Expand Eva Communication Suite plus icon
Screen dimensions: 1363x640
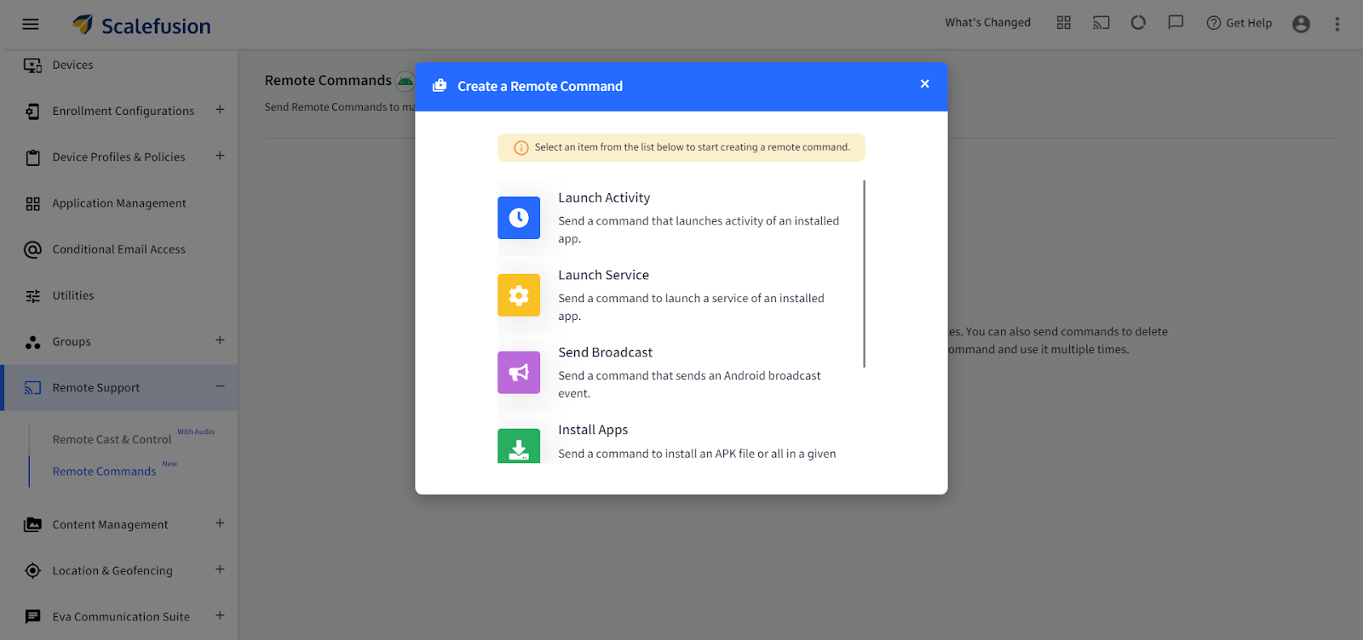pos(220,615)
